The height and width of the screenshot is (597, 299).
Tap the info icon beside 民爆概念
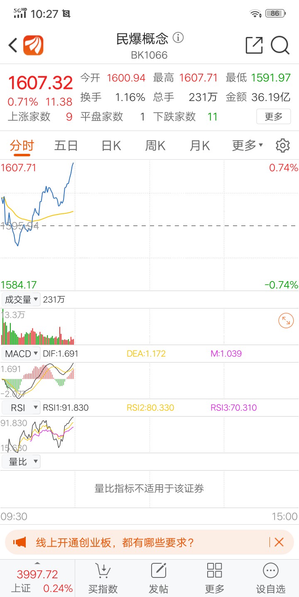coord(178,38)
